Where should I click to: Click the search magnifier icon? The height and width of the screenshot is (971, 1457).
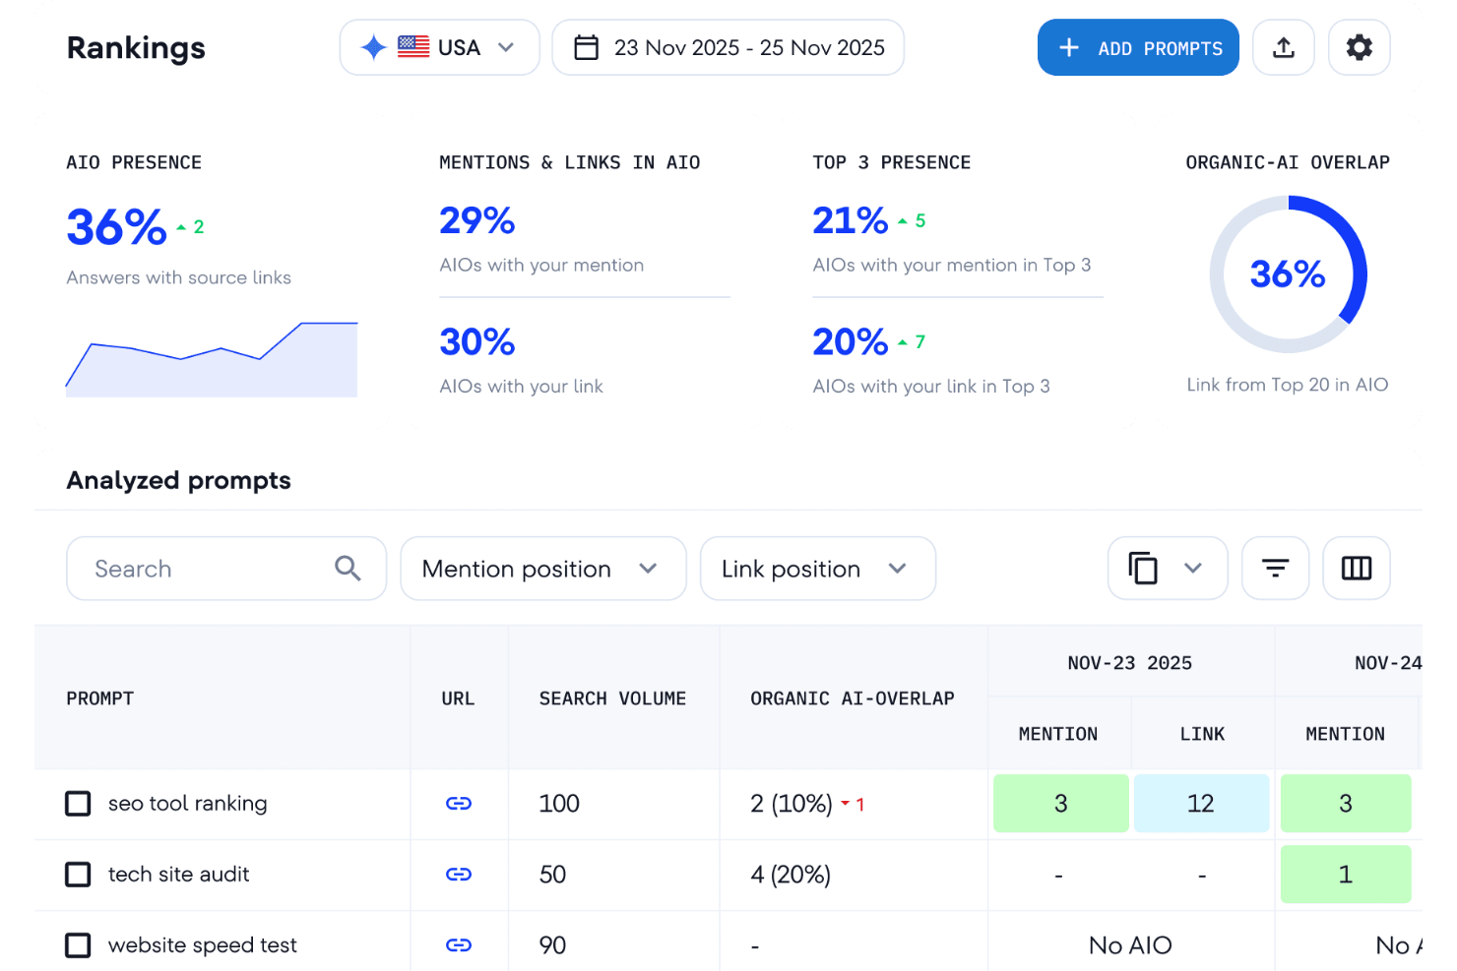point(347,568)
